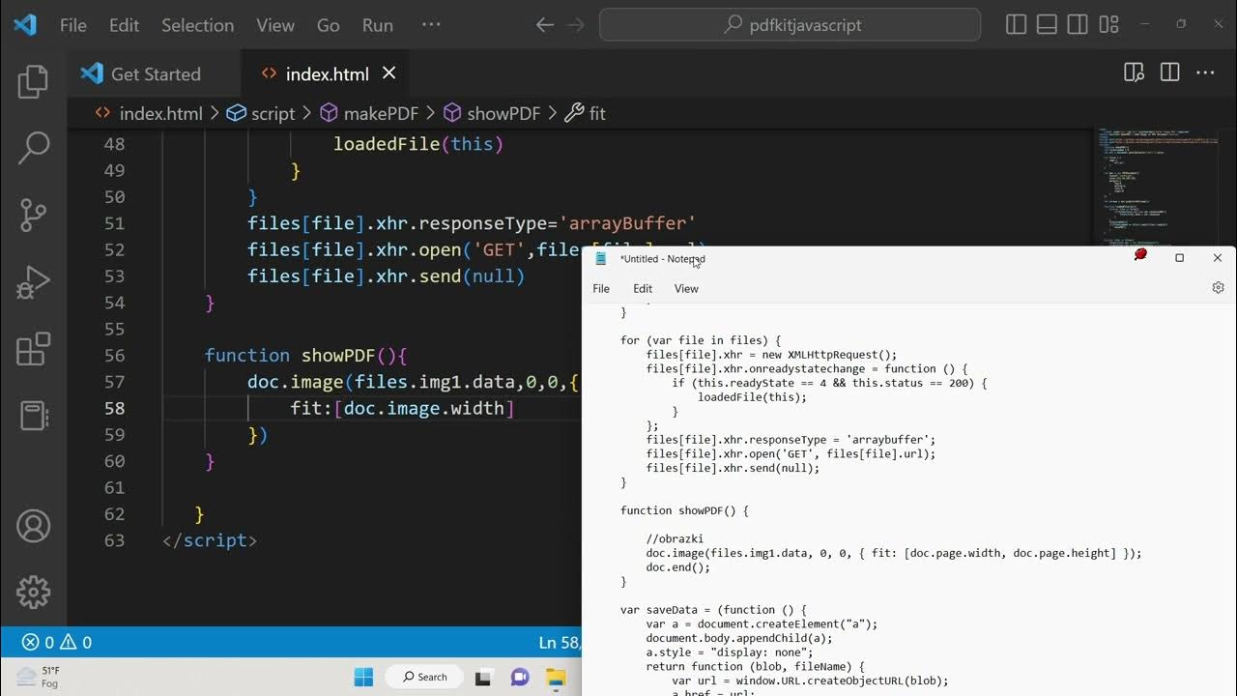
Task: Toggle the bottom panel layout button
Action: pos(1047,25)
